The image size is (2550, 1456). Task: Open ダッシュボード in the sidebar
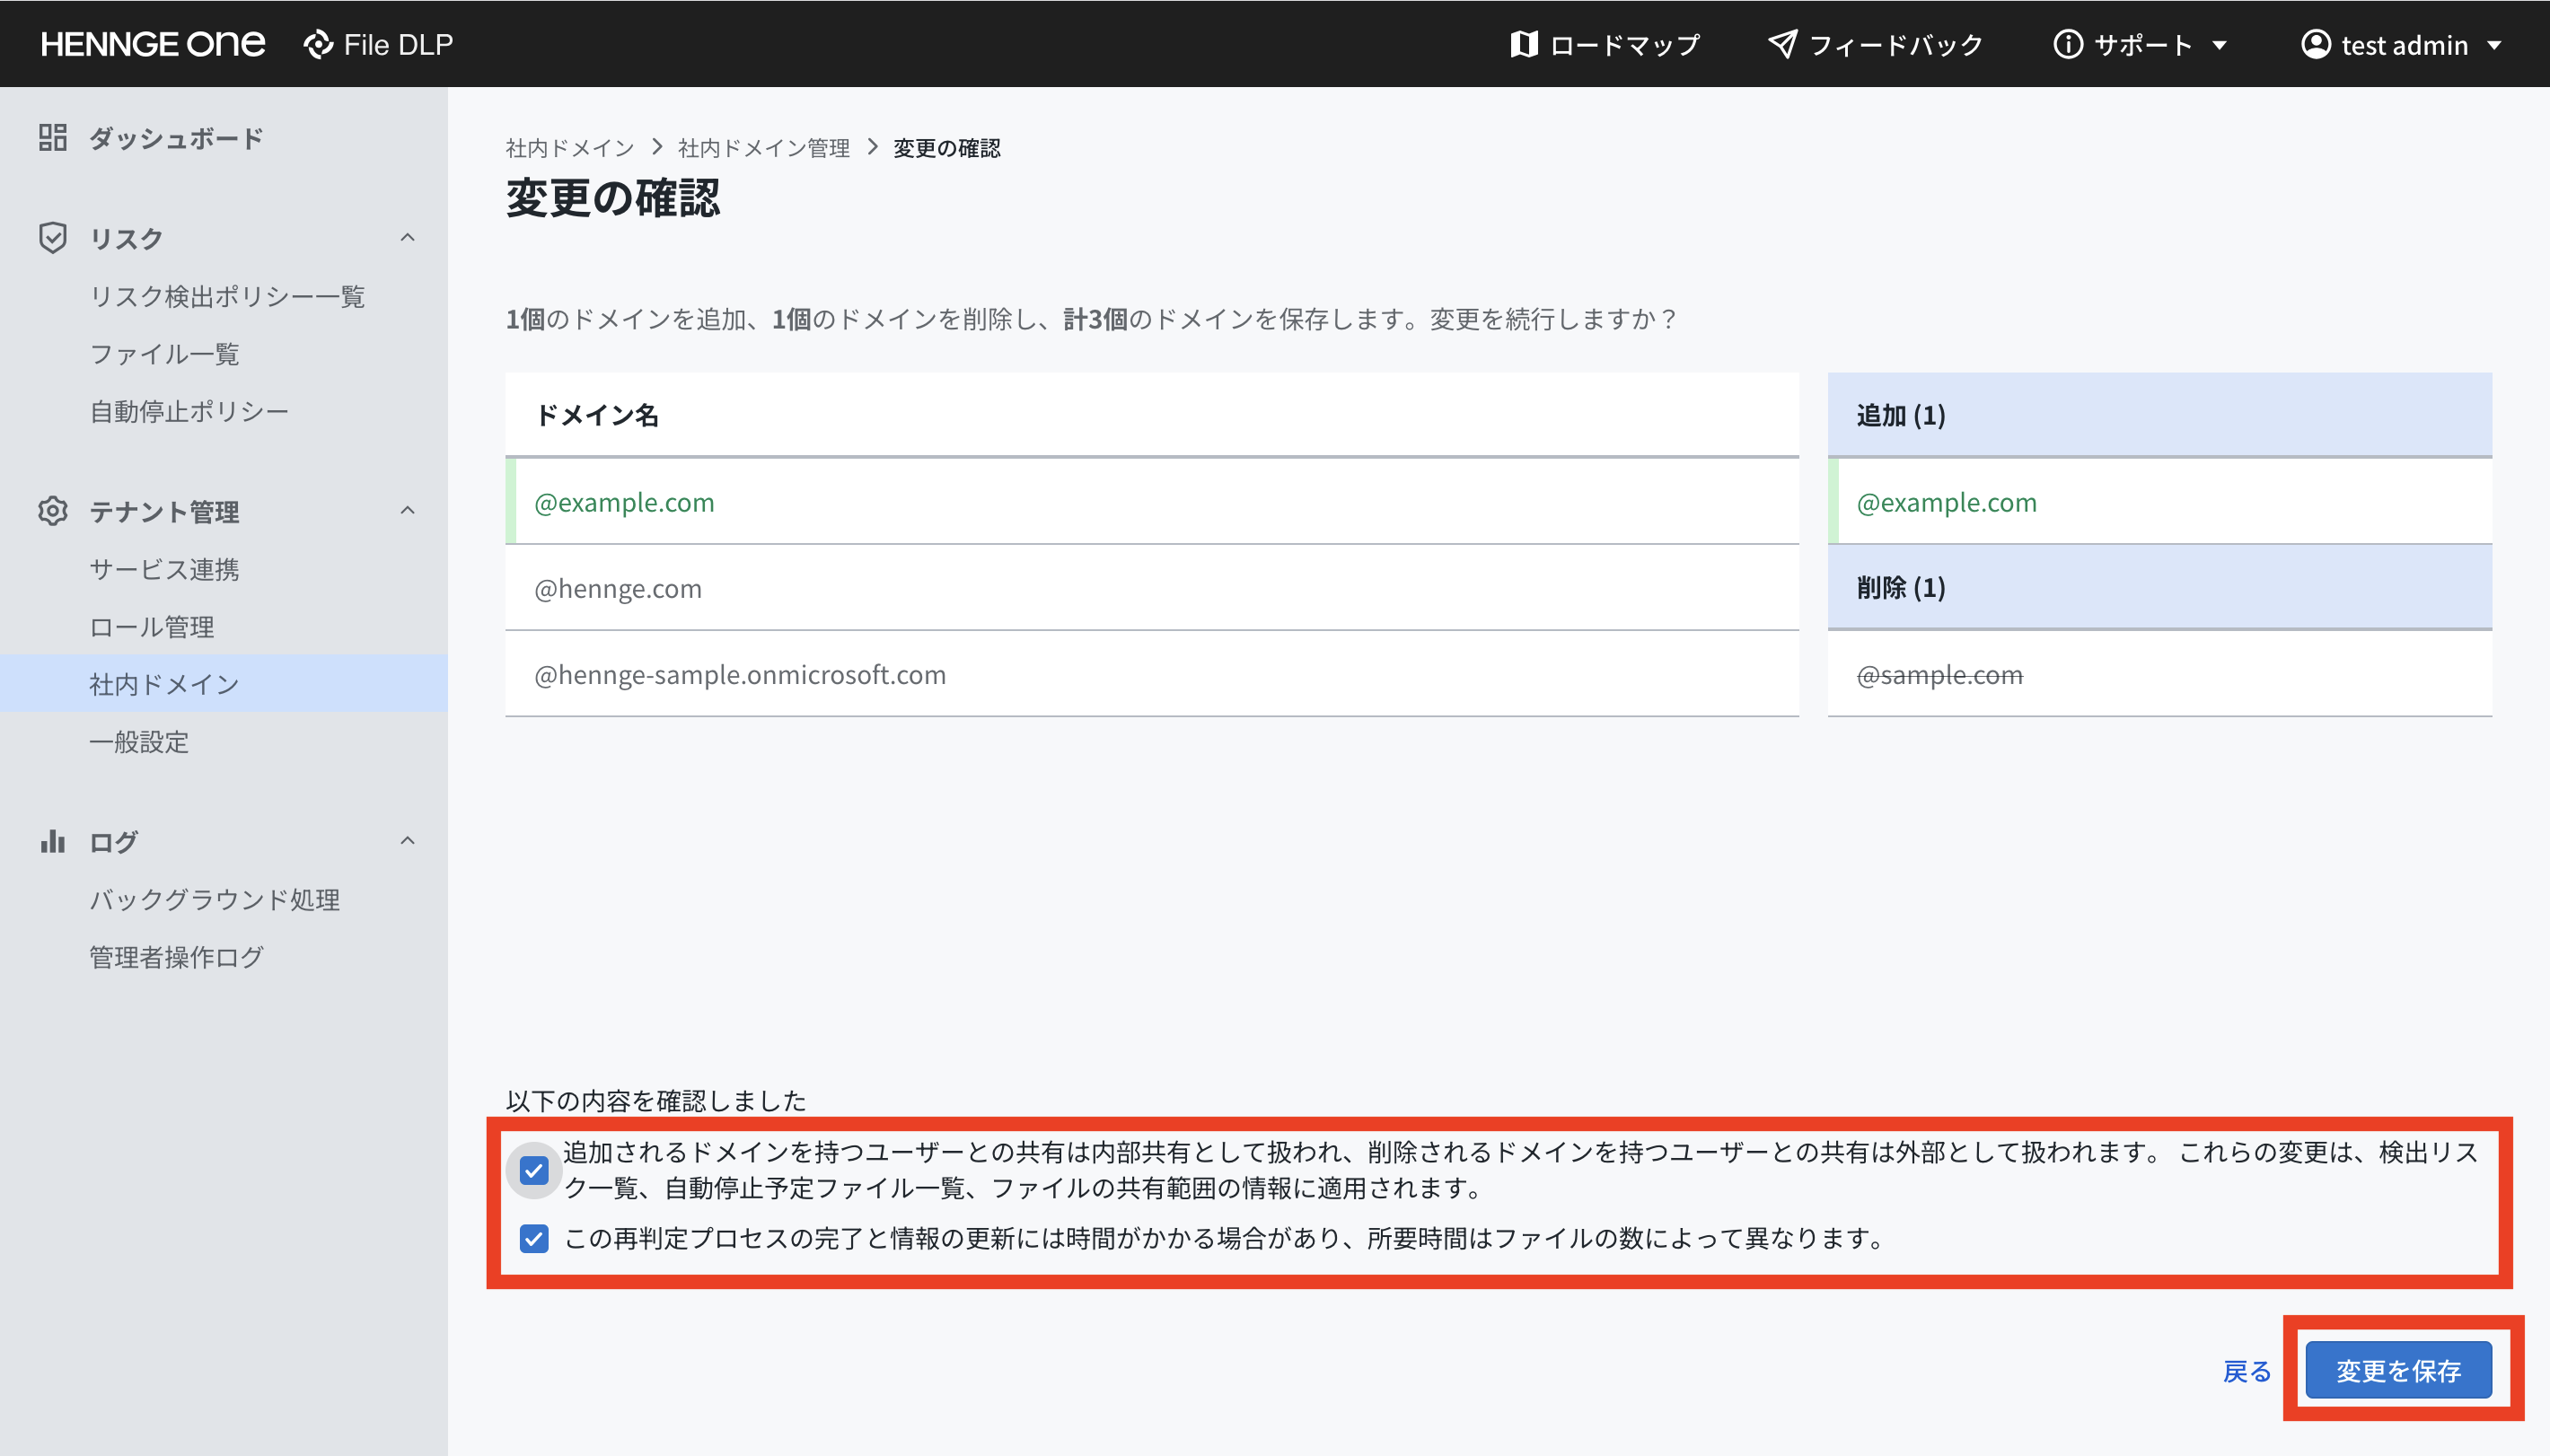[176, 138]
